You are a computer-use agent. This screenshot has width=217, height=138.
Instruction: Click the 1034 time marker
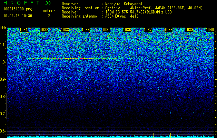pyautogui.click(x=86, y=30)
